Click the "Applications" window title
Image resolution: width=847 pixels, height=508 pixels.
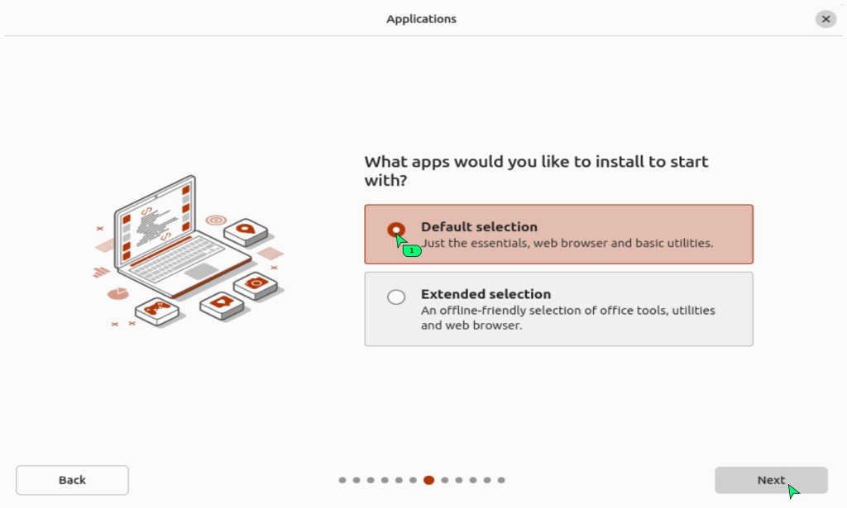click(x=421, y=18)
